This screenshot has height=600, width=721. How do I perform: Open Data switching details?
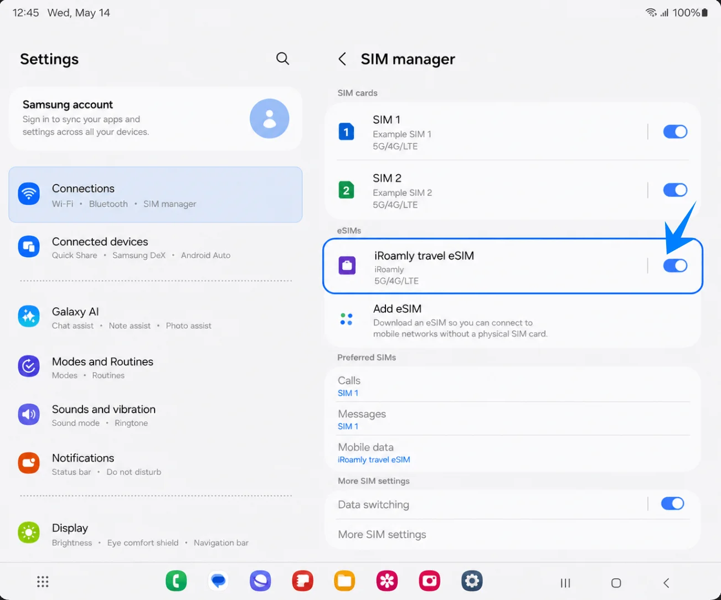coord(485,504)
